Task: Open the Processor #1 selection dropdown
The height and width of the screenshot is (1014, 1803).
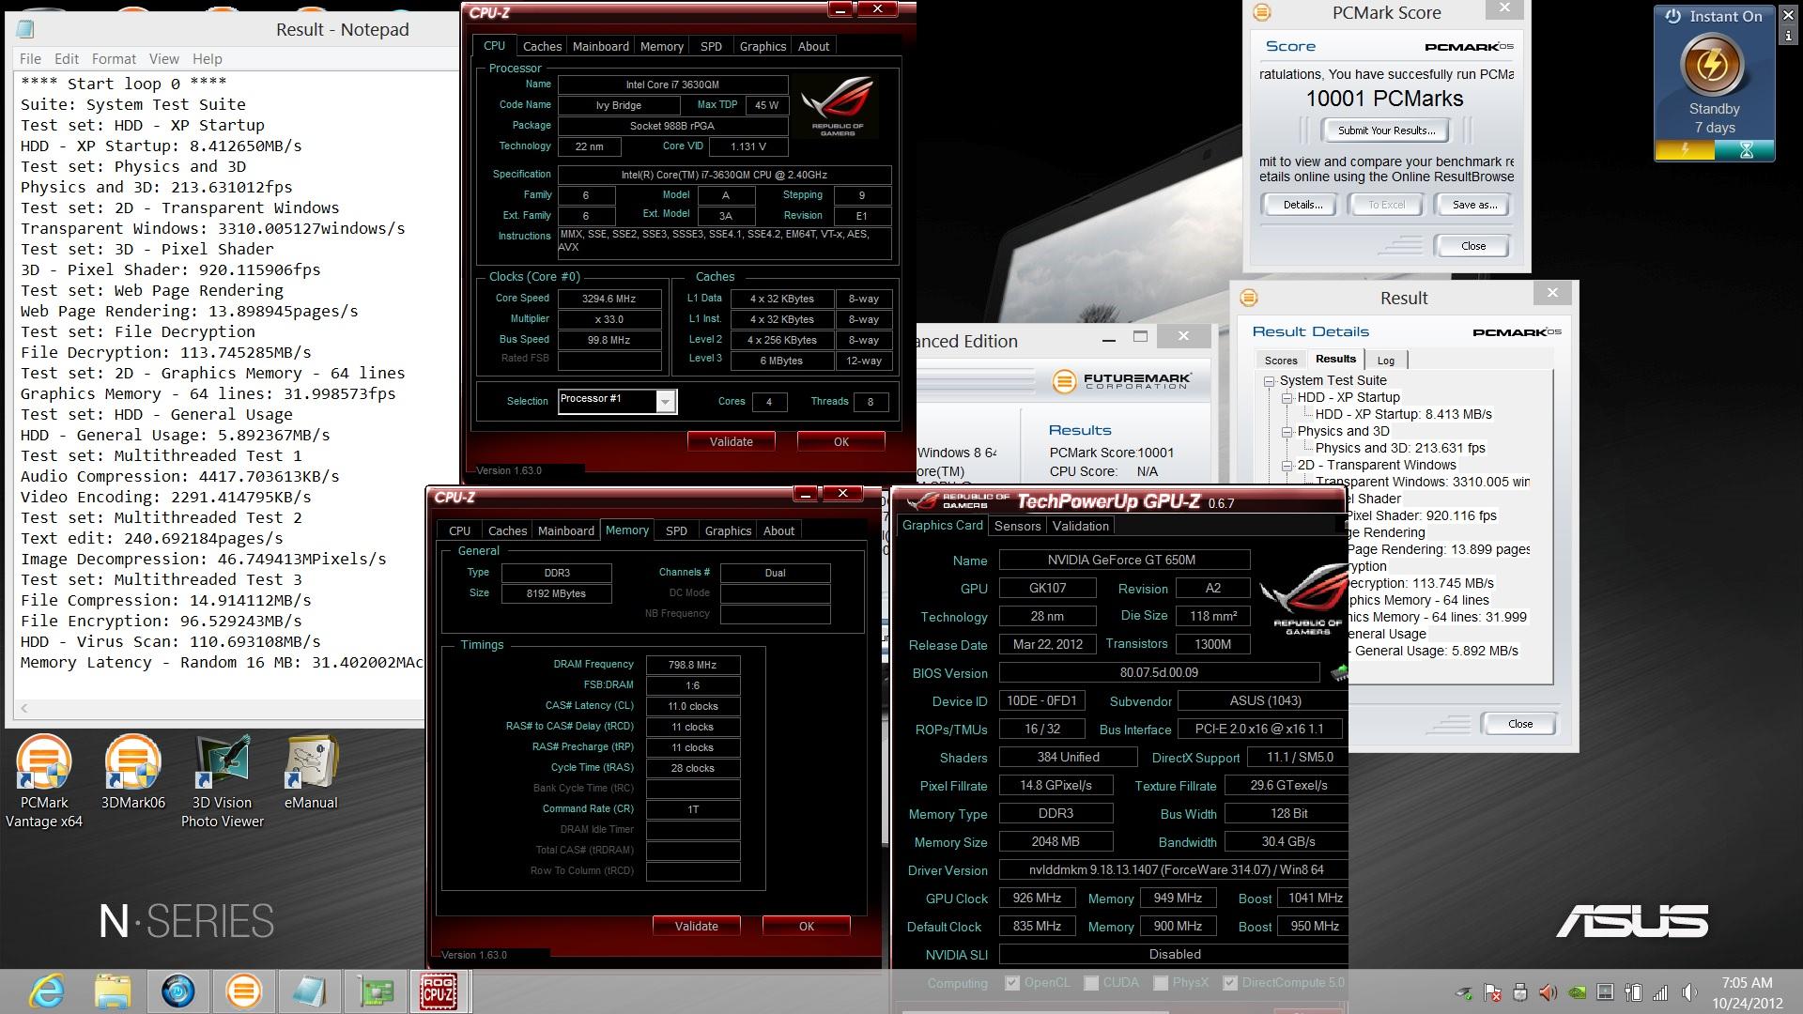Action: (x=665, y=401)
